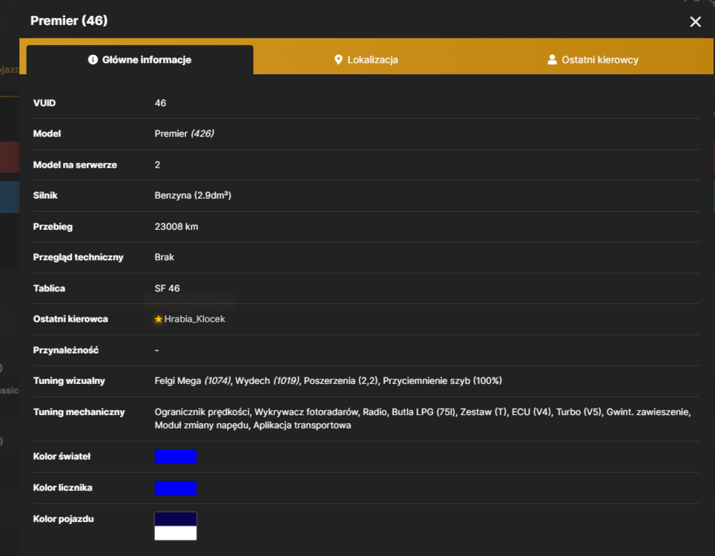Click the Butla LPG (75l) entry
Screen dimensions: 715x556
click(x=424, y=412)
